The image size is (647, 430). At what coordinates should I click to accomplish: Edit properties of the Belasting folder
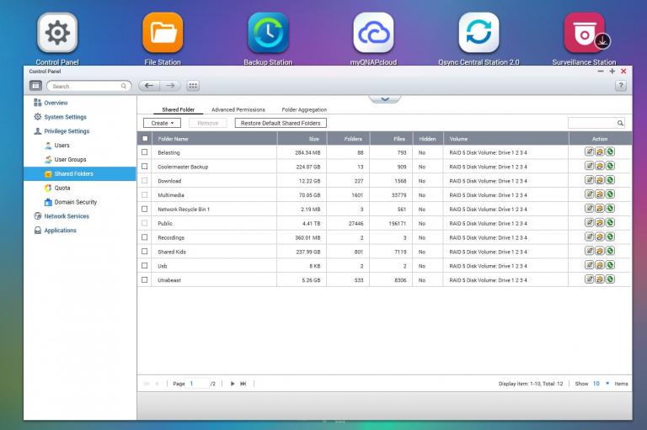click(590, 152)
